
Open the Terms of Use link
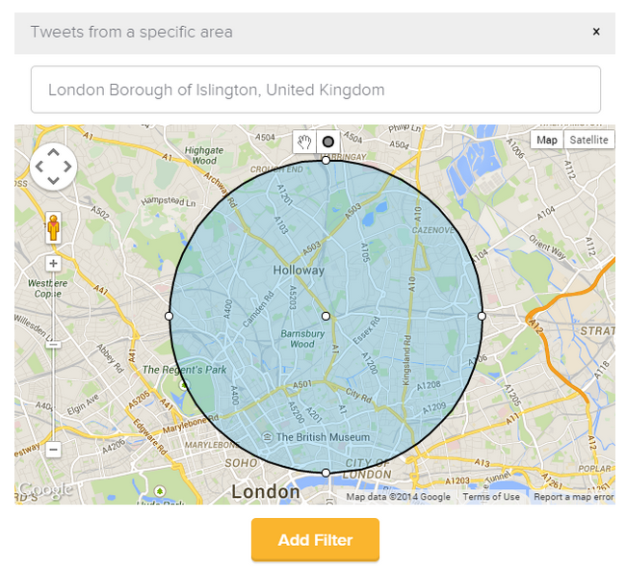click(x=491, y=497)
